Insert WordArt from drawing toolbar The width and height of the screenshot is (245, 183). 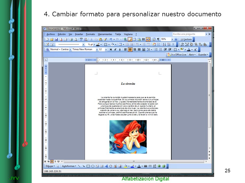(x=106, y=166)
